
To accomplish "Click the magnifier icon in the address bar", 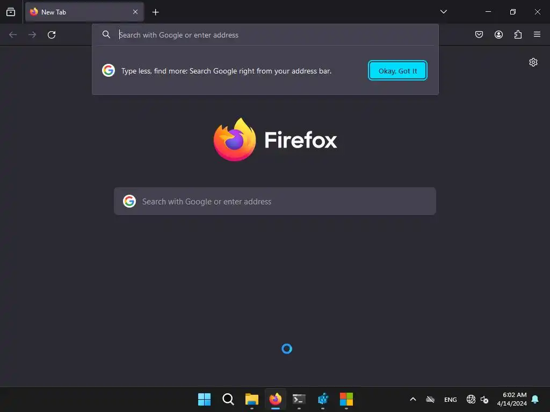I will click(106, 34).
